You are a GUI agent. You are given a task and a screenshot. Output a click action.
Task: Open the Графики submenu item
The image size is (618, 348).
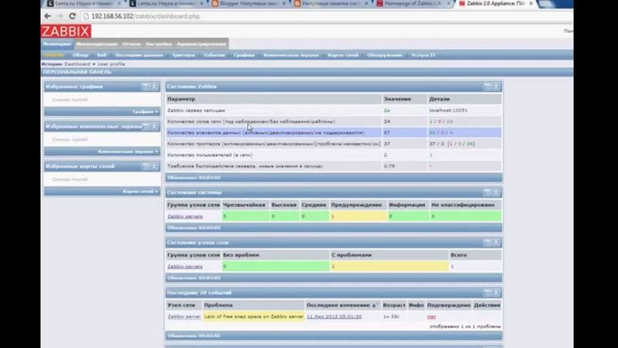click(244, 55)
